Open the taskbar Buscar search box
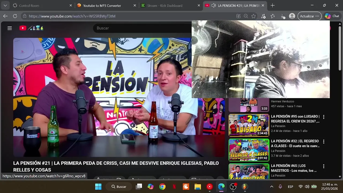The width and height of the screenshot is (343, 193). (x=119, y=187)
